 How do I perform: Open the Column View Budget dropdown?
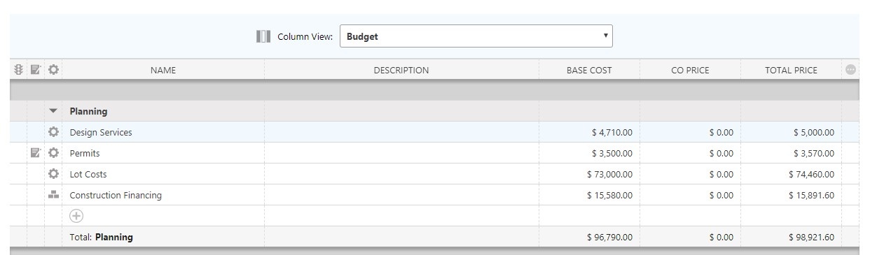(x=476, y=36)
